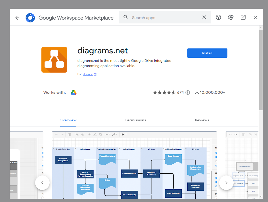Click the rating info circle icon
This screenshot has height=202, width=268.
point(188,92)
